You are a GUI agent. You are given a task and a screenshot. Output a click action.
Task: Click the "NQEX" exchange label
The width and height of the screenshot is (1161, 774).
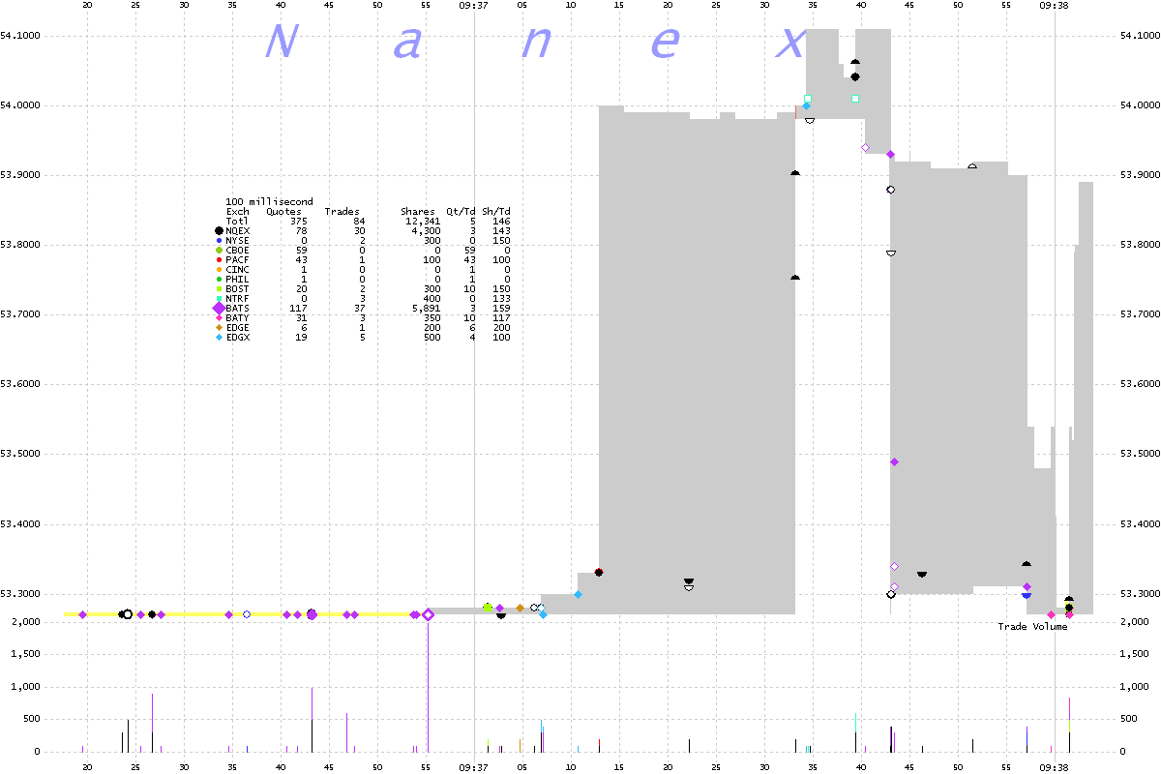(237, 231)
